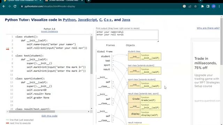
Task: Click the code scrollbar up arrow
Action: 91,35
